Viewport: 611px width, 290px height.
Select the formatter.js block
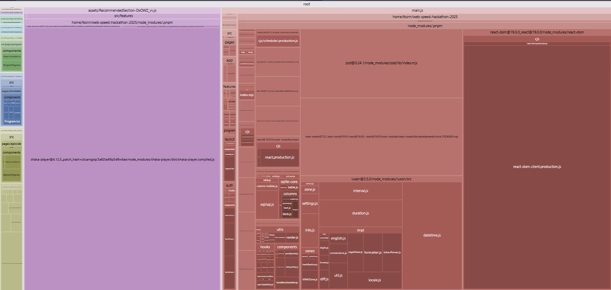pyautogui.click(x=373, y=253)
